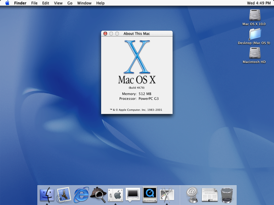Open the Go menu
The height and width of the screenshot is (205, 274).
70,3
